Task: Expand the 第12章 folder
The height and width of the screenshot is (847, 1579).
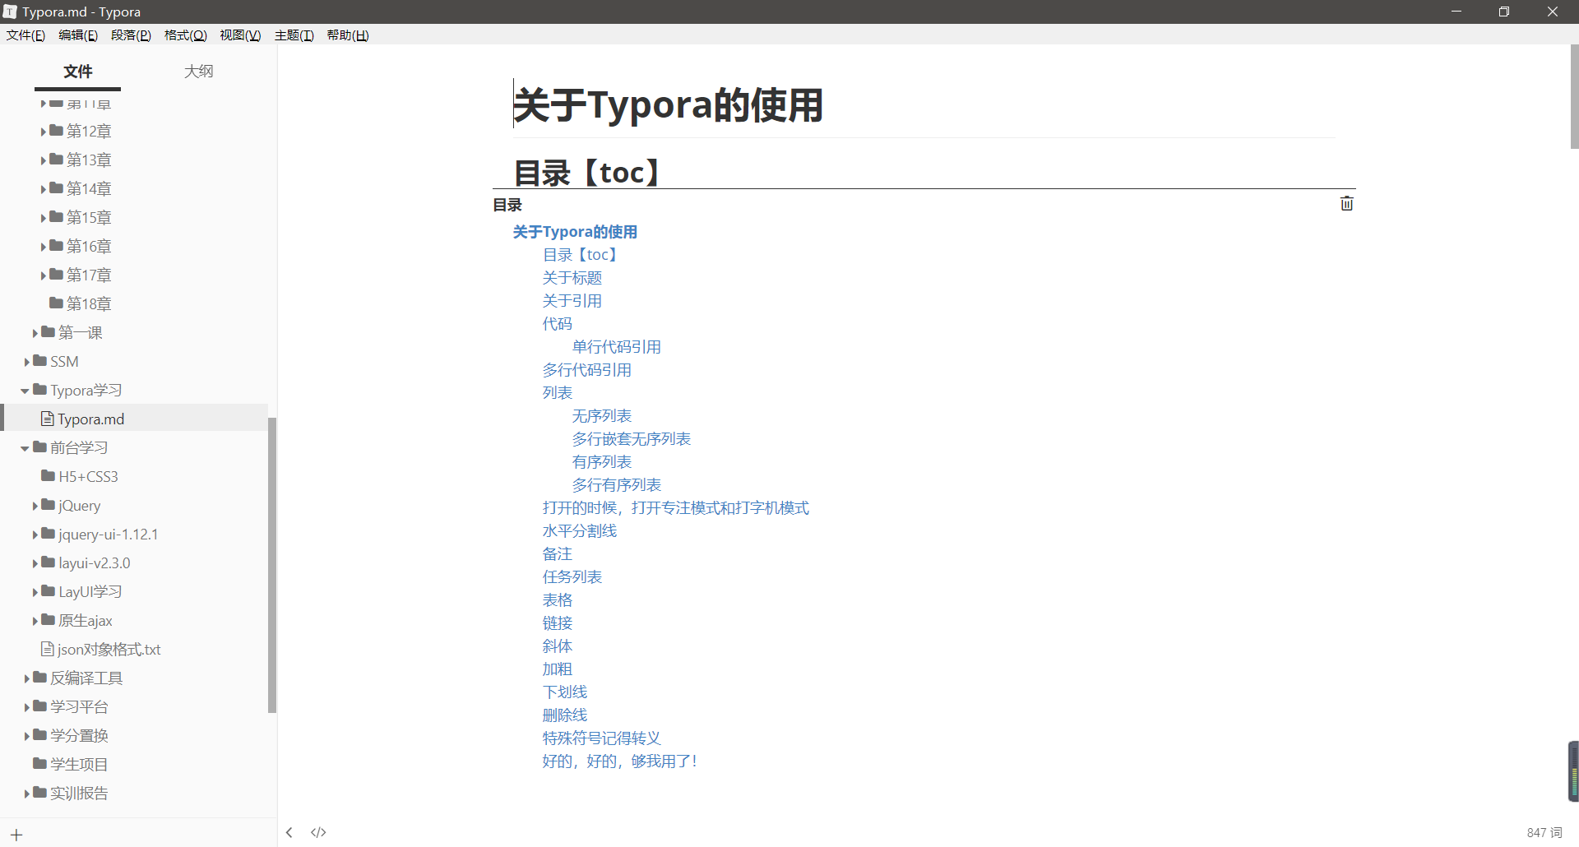Action: tap(44, 132)
